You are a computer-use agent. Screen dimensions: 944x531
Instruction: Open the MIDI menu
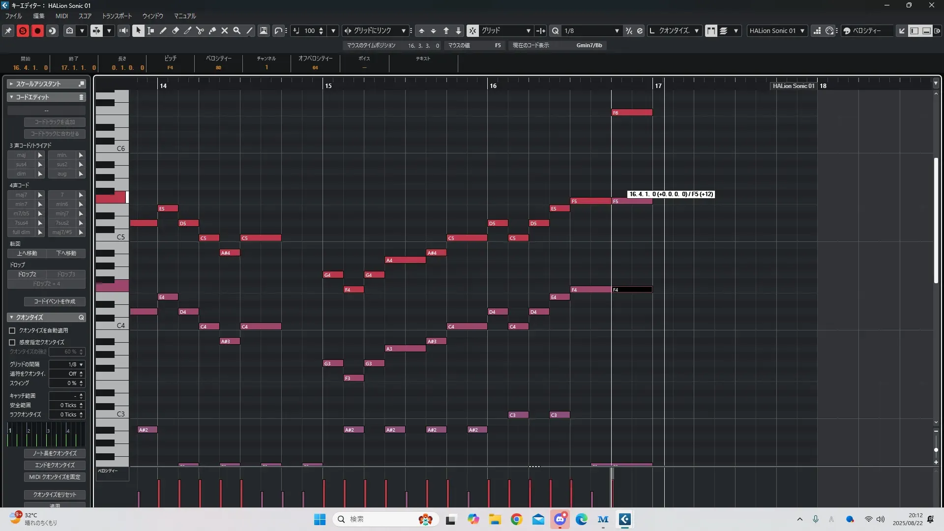pyautogui.click(x=61, y=16)
